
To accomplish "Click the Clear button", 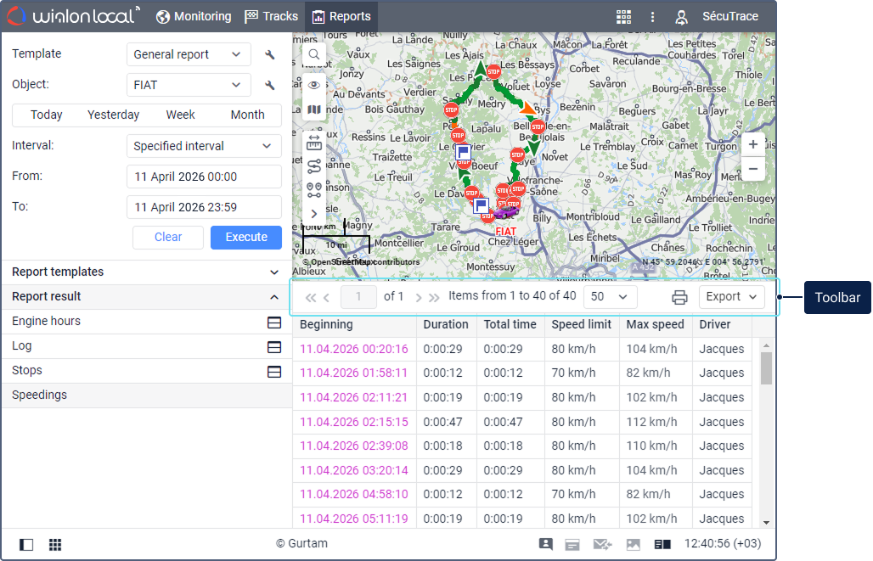I will (x=168, y=238).
